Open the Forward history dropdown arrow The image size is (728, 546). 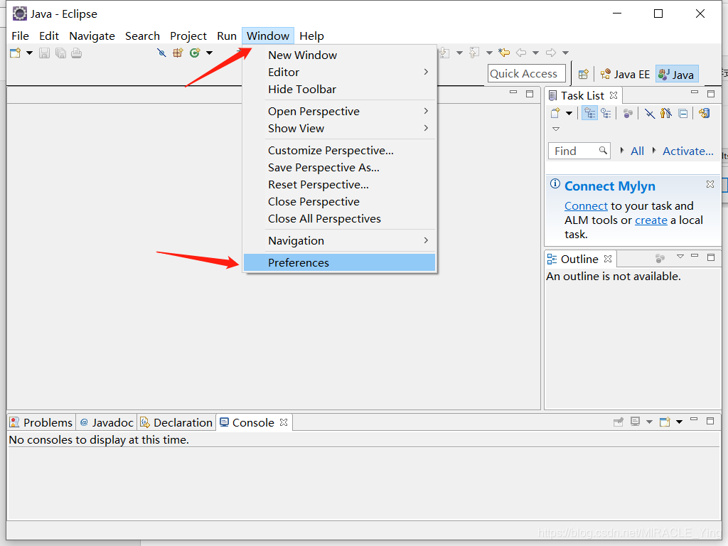click(565, 53)
